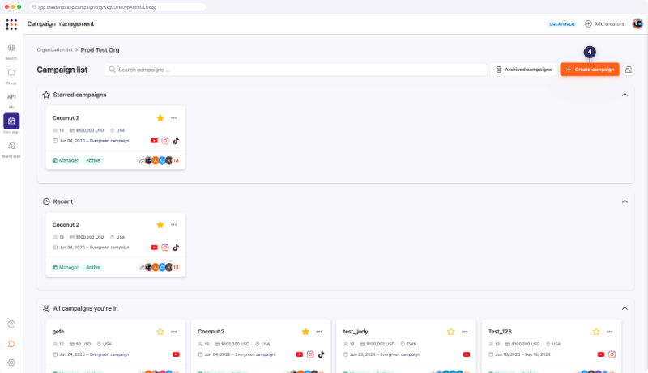Image resolution: width=648 pixels, height=373 pixels.
Task: Click Add creators at the top
Action: point(604,24)
